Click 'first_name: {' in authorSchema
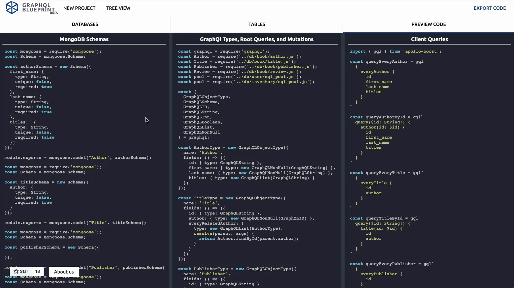 click(27, 72)
